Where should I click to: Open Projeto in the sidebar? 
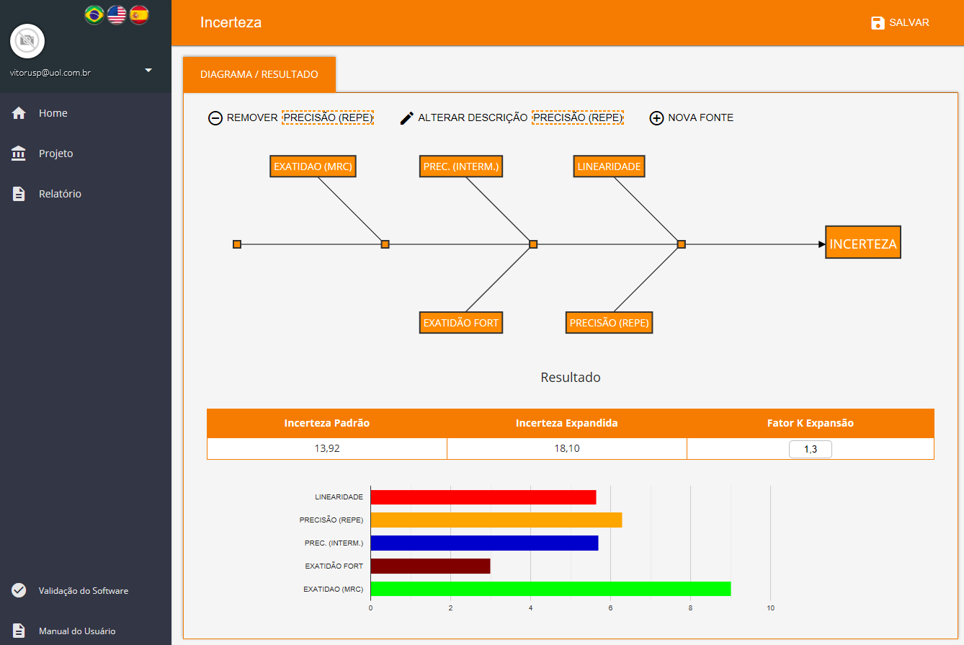55,154
